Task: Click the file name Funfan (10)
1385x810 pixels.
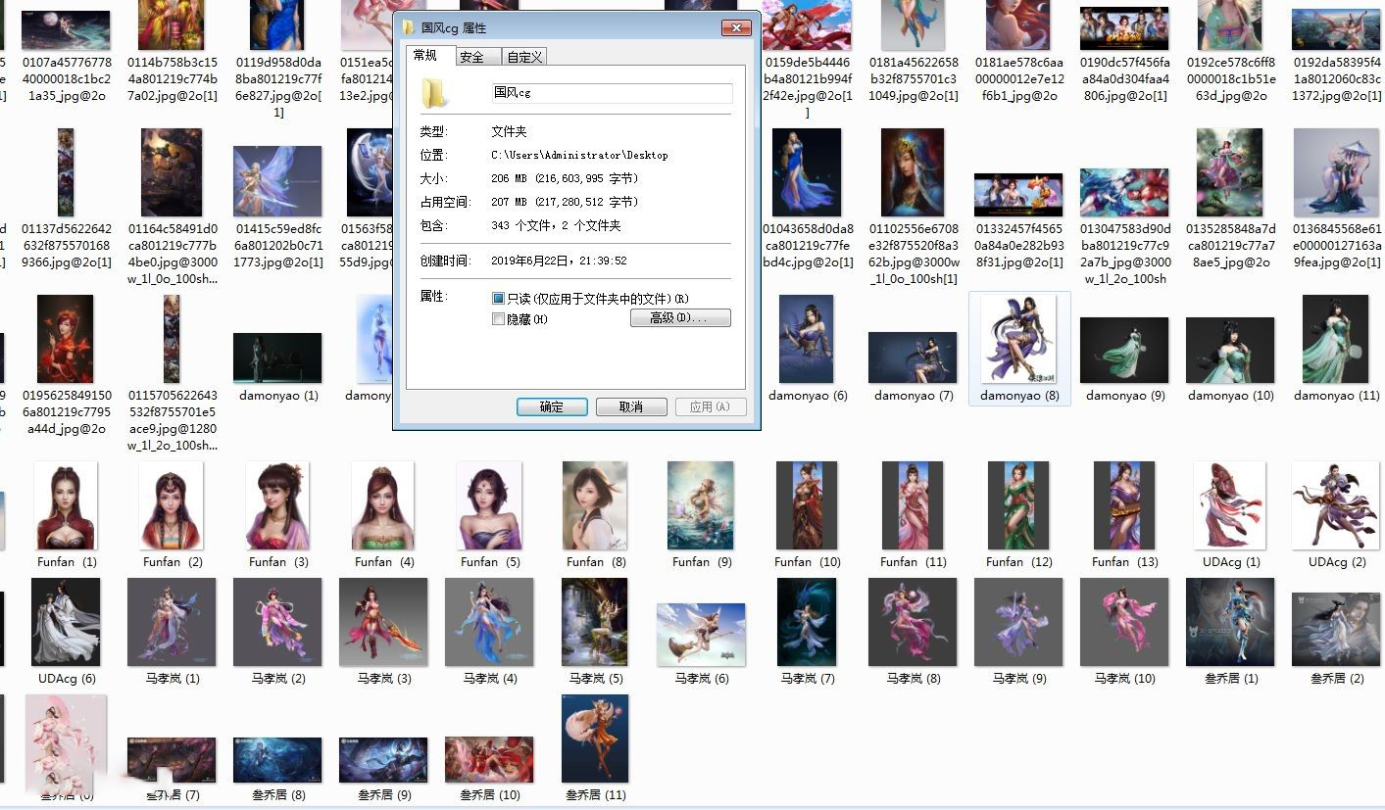Action: 808,562
